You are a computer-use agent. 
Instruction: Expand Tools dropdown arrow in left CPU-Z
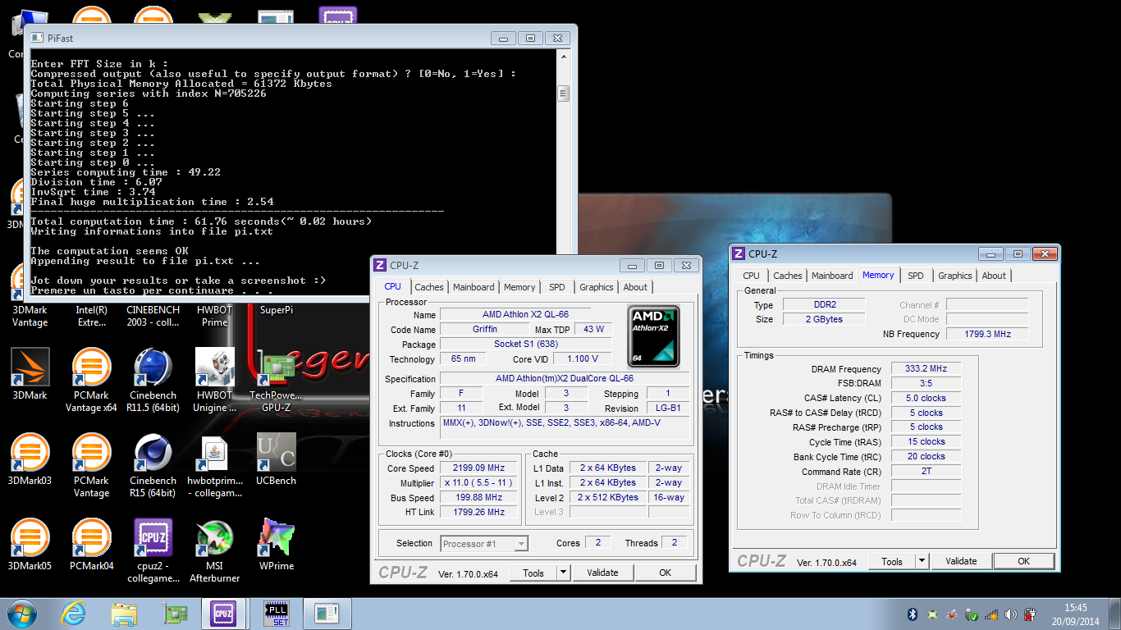click(x=563, y=573)
